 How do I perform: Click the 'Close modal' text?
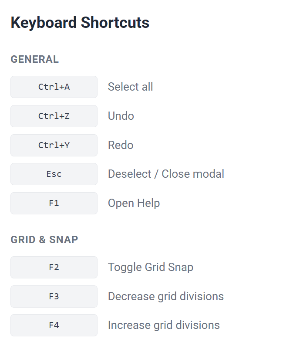(193, 174)
